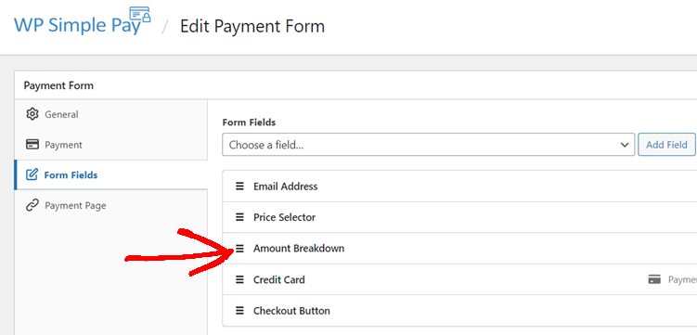This screenshot has width=697, height=335.
Task: Click the WP Simple Pay logo link
Action: point(83,22)
